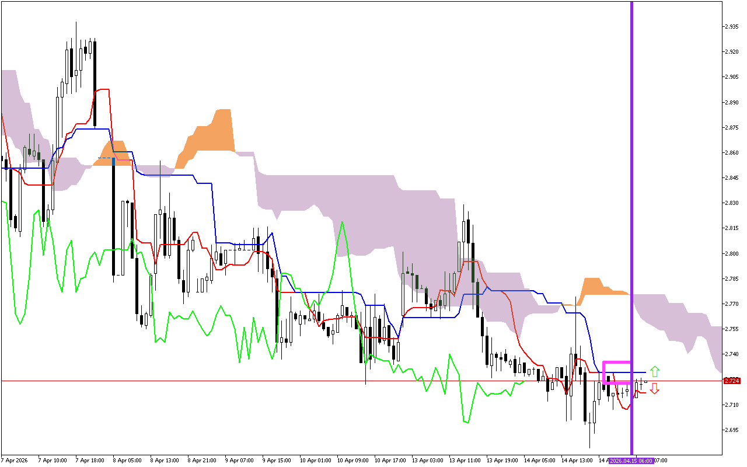Screen dimensions: 747x467
Task: Click the green up arrow marker
Action: 655,371
